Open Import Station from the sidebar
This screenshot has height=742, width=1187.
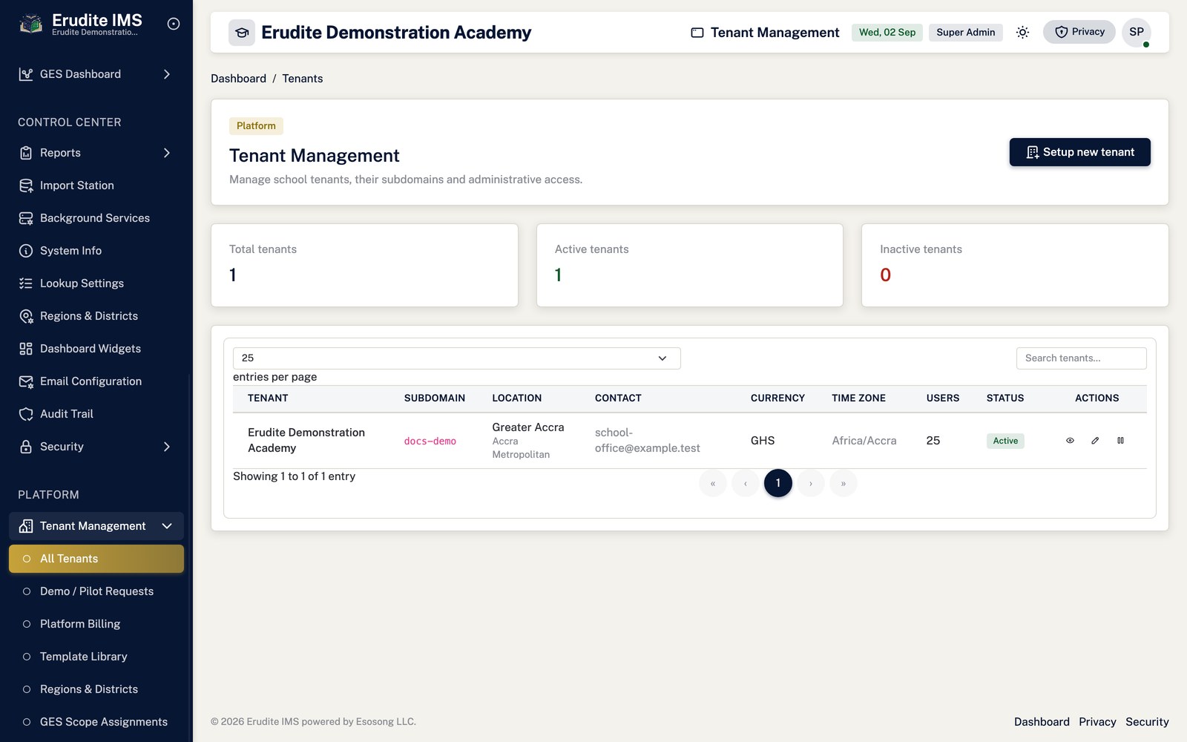(x=96, y=185)
